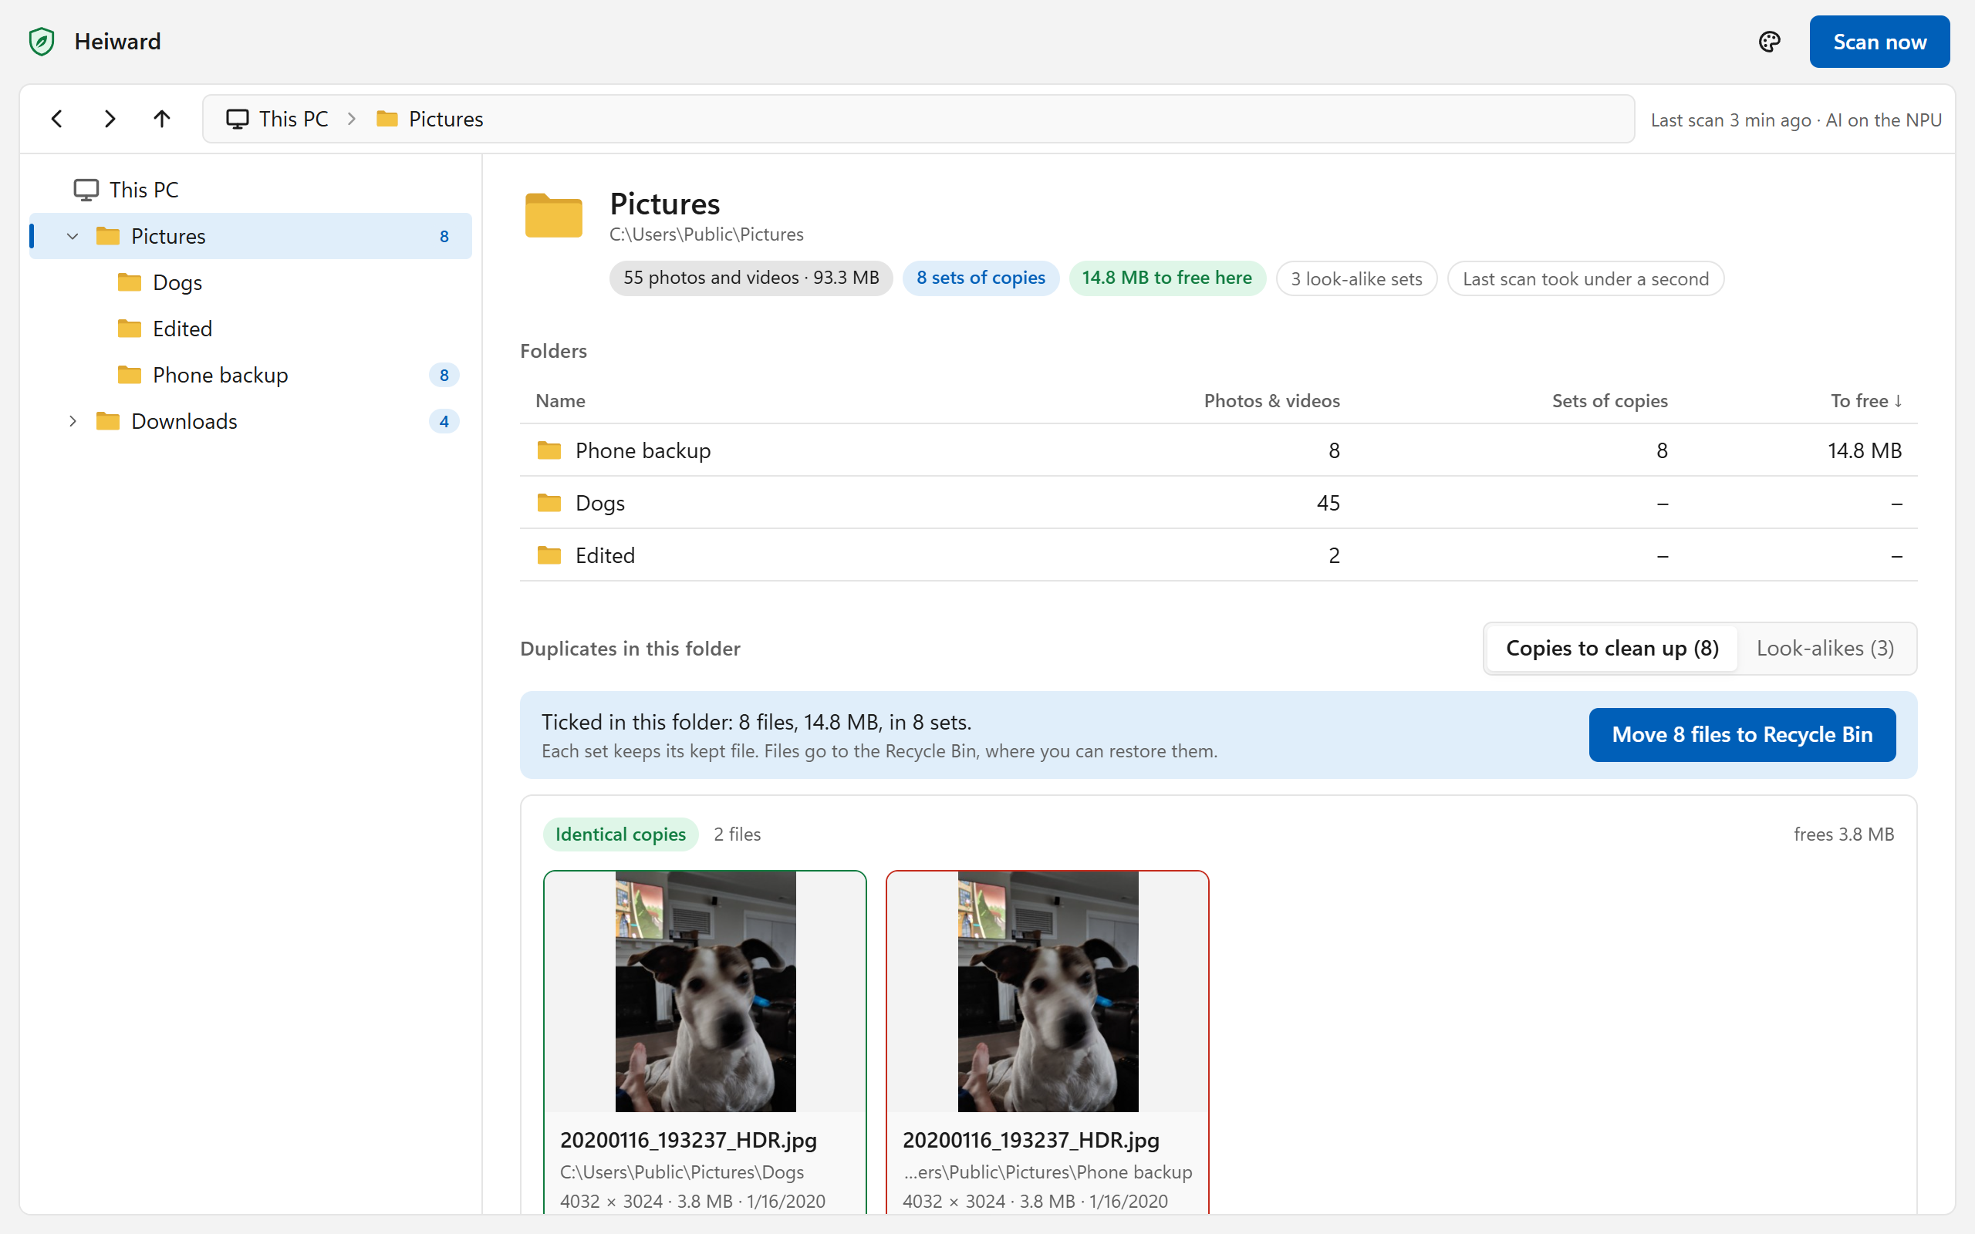Go forward with the right arrow

110,119
